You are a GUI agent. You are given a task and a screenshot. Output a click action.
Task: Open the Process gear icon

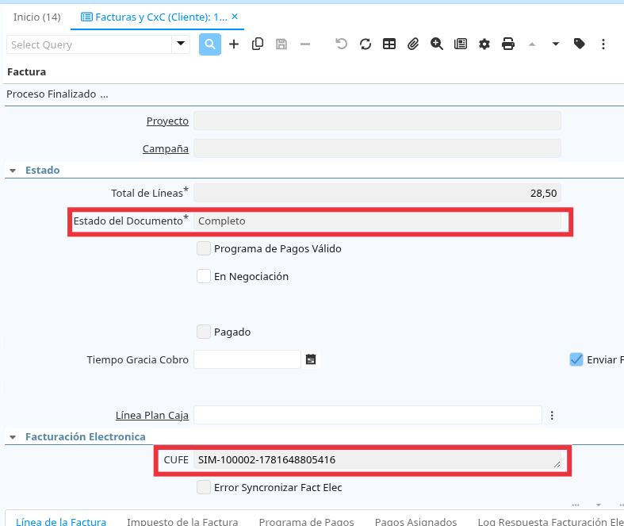[x=484, y=44]
